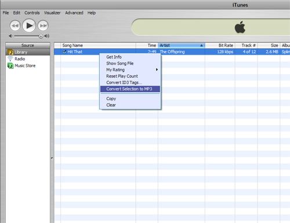This screenshot has height=223, width=290.
Task: Click the Play button
Action: point(29,25)
